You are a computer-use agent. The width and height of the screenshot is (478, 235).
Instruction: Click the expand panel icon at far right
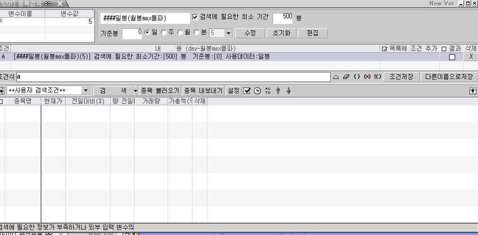pos(472,91)
